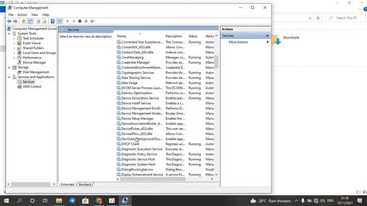The image size is (367, 206).
Task: Open Telegram from the taskbar
Action: (72, 201)
